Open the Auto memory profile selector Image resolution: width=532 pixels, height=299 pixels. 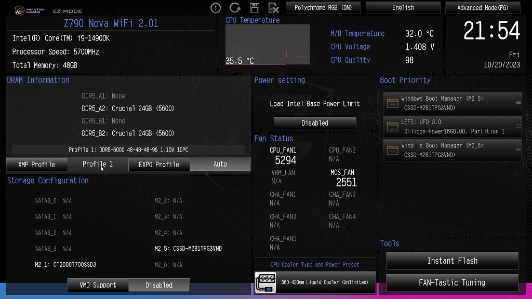220,164
